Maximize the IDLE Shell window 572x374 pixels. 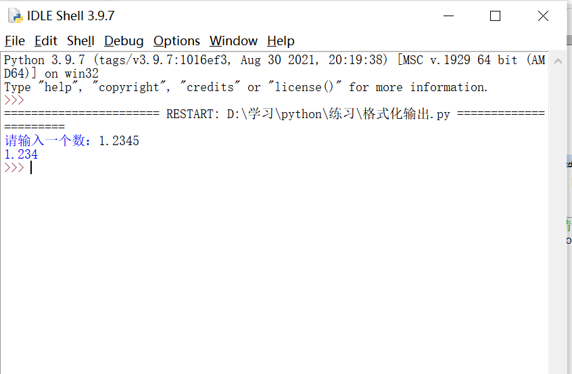495,16
